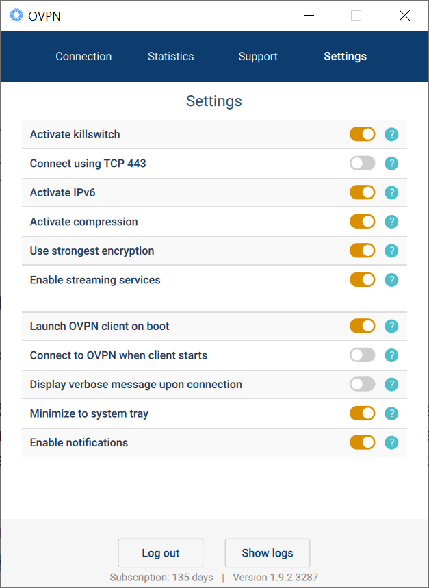Open the Statistics tab
This screenshot has height=588, width=429.
[170, 57]
